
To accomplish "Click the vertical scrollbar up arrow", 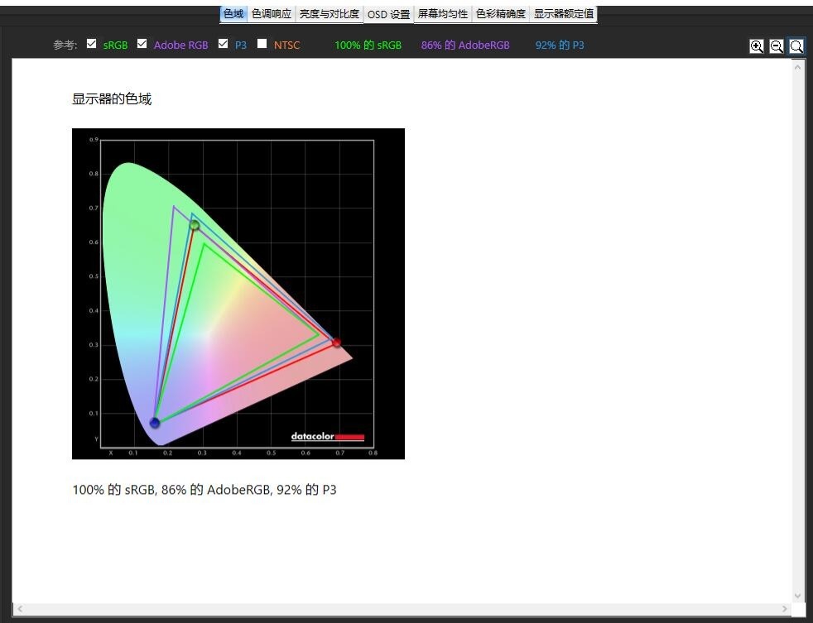I will click(x=798, y=66).
